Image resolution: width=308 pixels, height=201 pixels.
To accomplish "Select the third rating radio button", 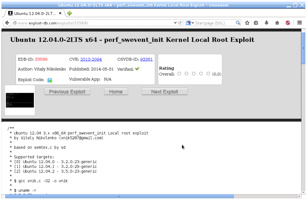I will 194,74.
